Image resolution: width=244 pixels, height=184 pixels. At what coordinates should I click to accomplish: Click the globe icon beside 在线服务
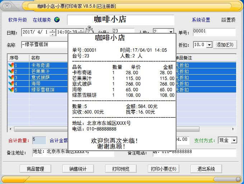pos(57,20)
